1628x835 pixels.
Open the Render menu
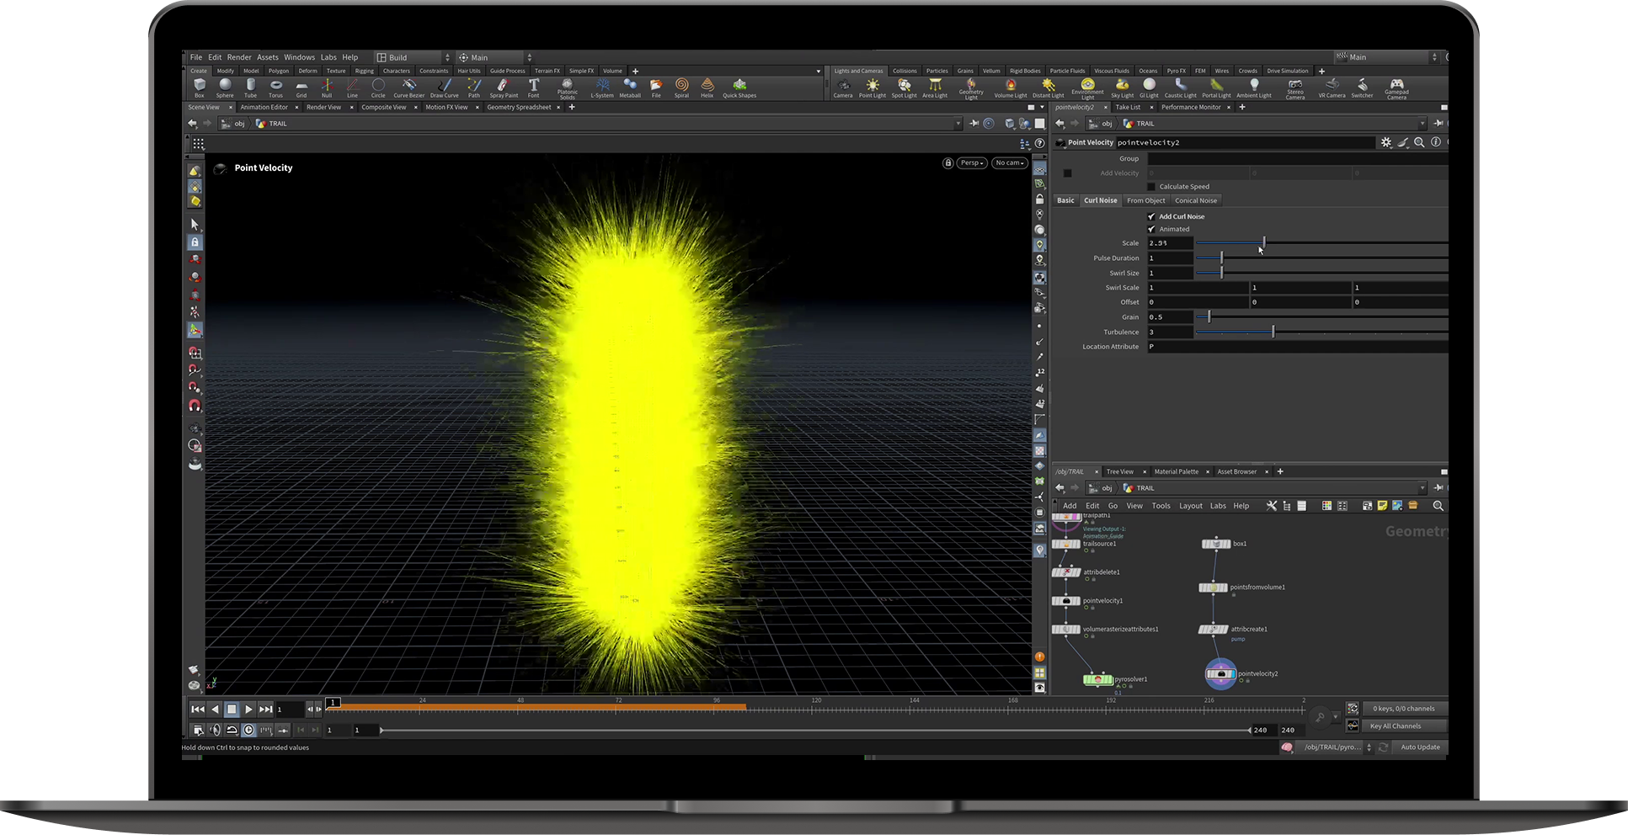point(239,57)
